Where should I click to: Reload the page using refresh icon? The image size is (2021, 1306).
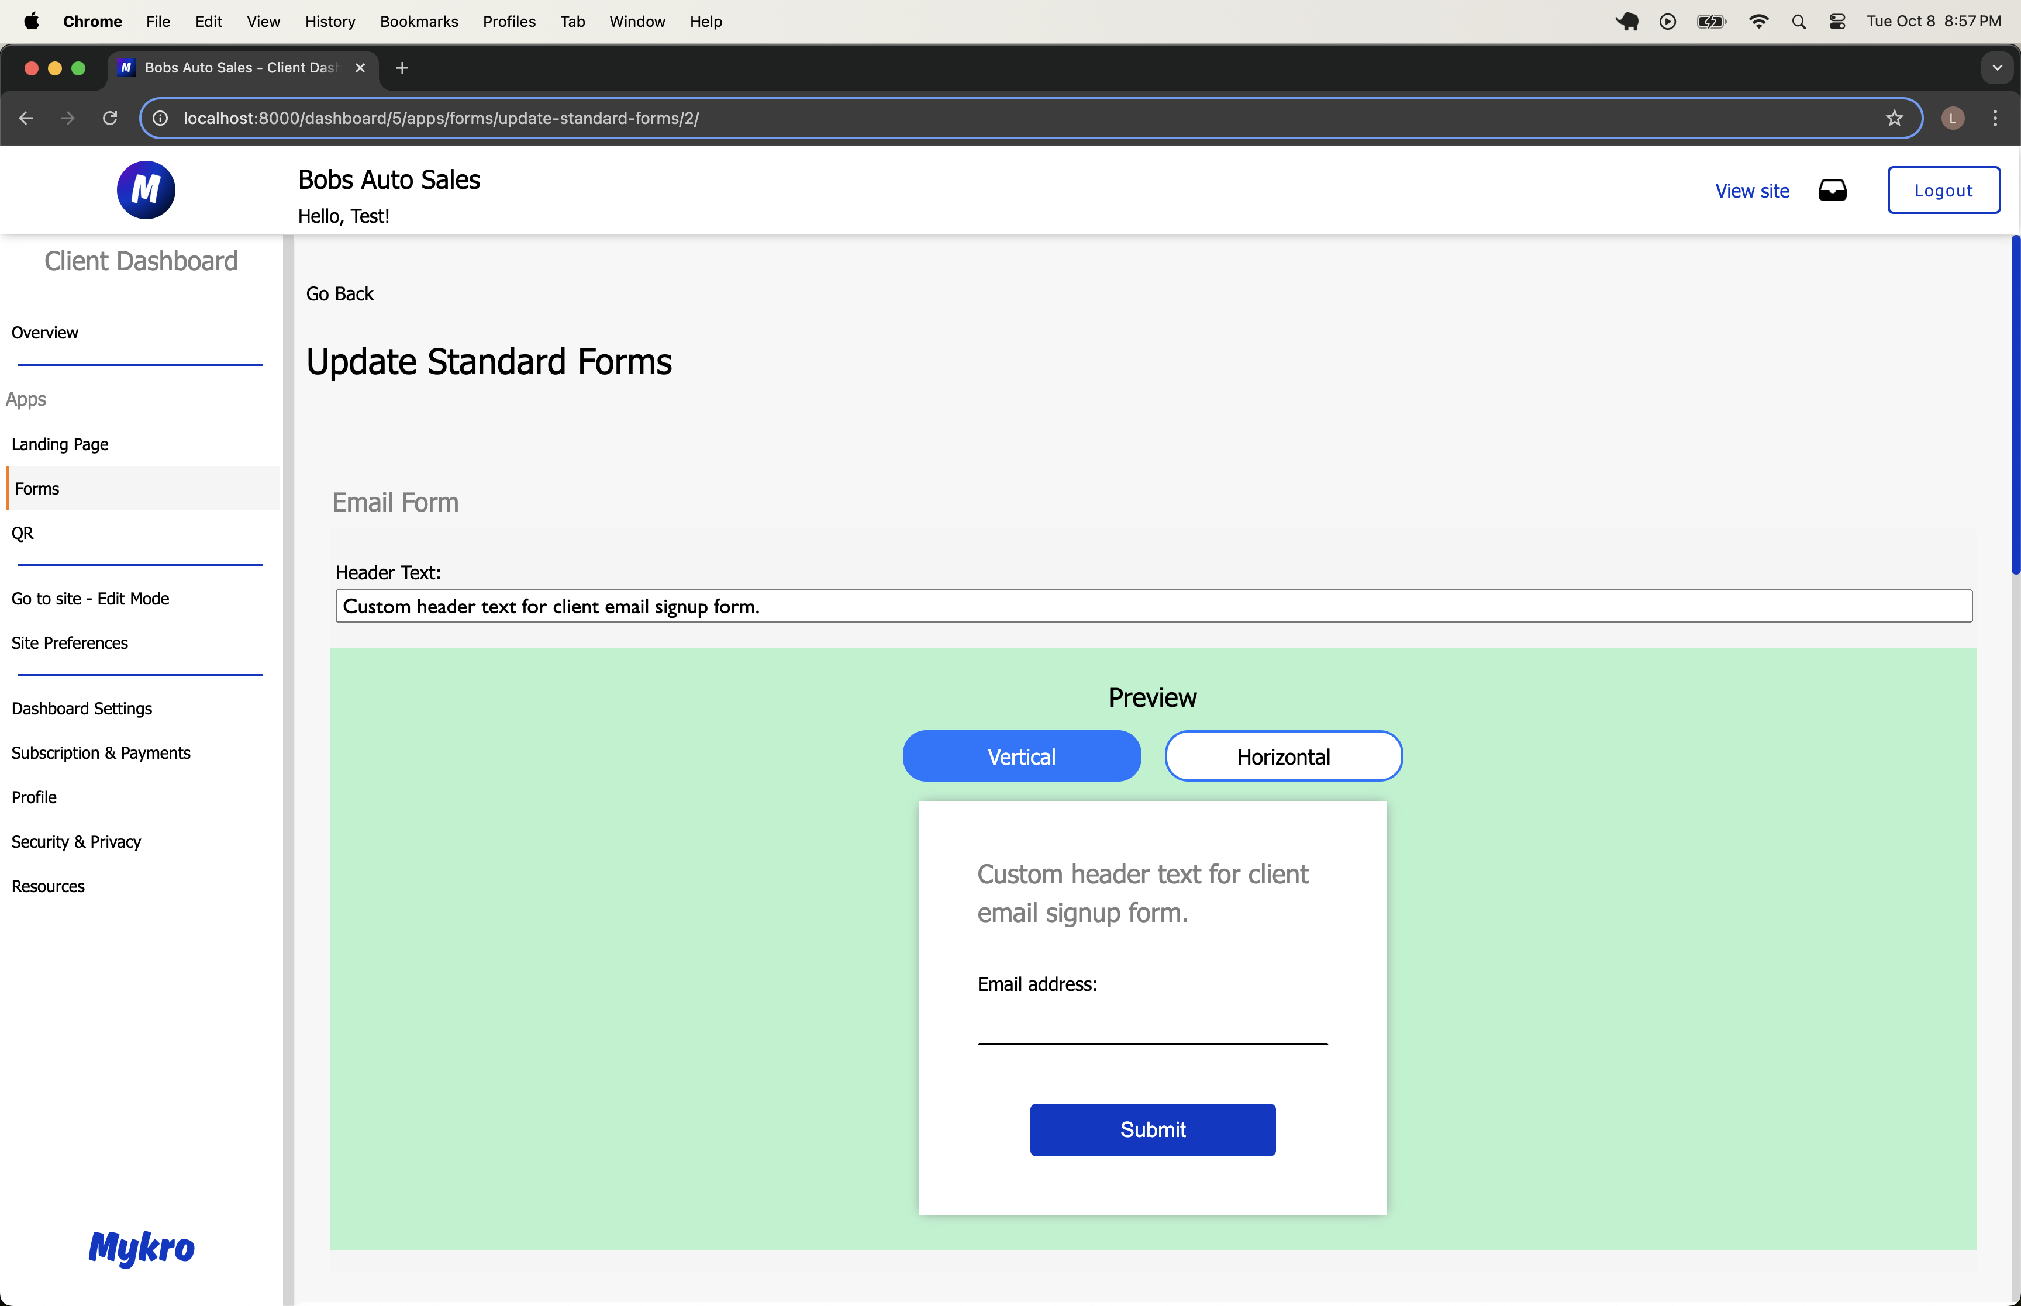111,119
